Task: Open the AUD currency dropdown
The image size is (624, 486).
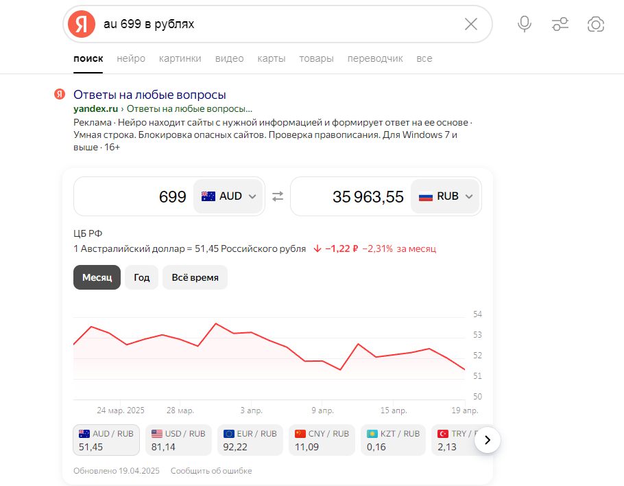Action: click(228, 196)
